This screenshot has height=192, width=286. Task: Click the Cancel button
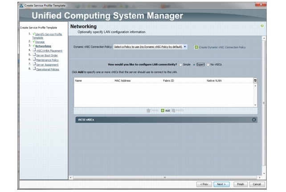tap(257, 184)
